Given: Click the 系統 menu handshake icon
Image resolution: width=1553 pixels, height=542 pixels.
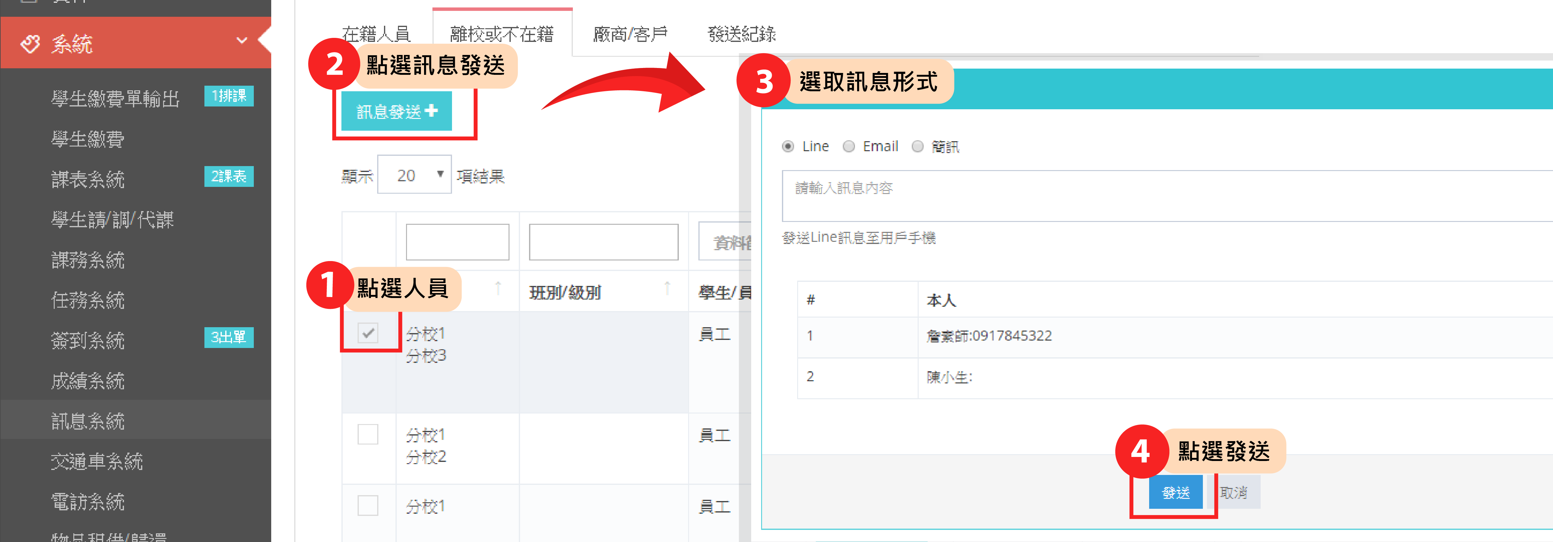Looking at the screenshot, I should click(x=30, y=43).
